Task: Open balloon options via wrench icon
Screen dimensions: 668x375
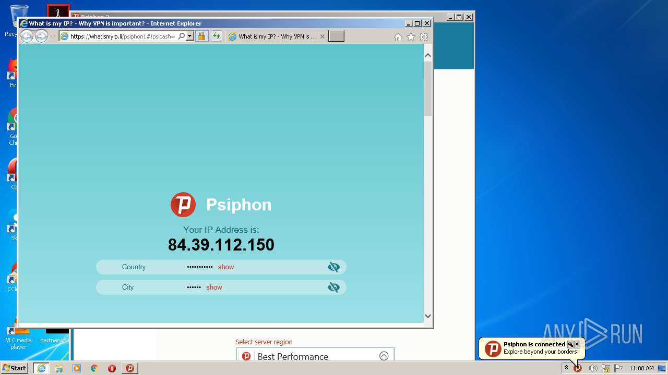Action: point(570,344)
